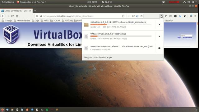Go to the Firefox home page icon
The height and width of the screenshot is (112, 199).
pos(17,16)
